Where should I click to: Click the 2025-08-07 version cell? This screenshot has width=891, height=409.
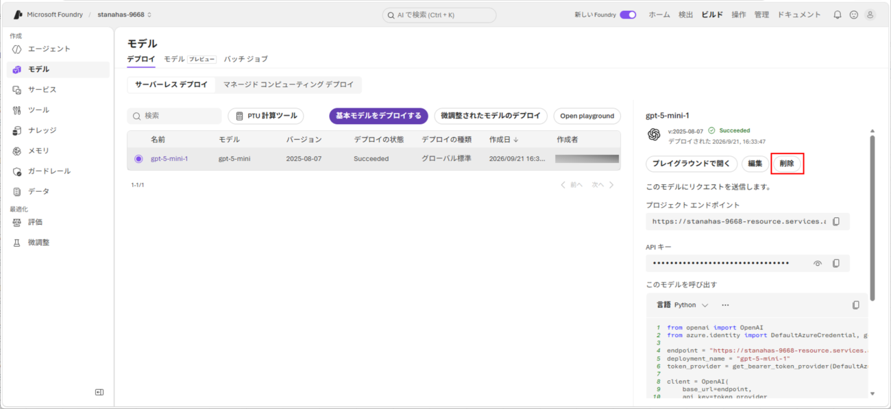(x=304, y=159)
